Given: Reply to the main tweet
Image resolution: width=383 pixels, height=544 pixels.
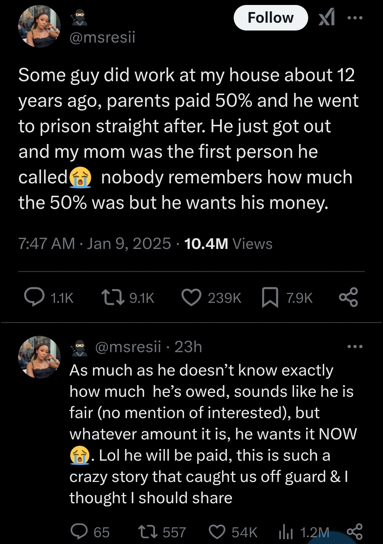Looking at the screenshot, I should point(34,297).
